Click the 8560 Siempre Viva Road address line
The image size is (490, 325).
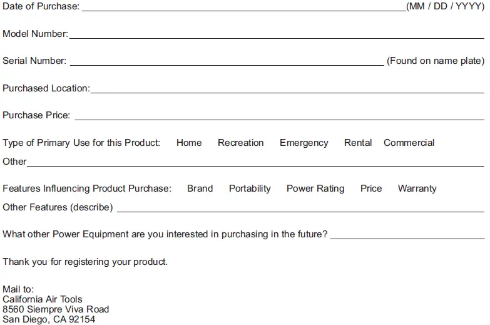[x=56, y=309]
